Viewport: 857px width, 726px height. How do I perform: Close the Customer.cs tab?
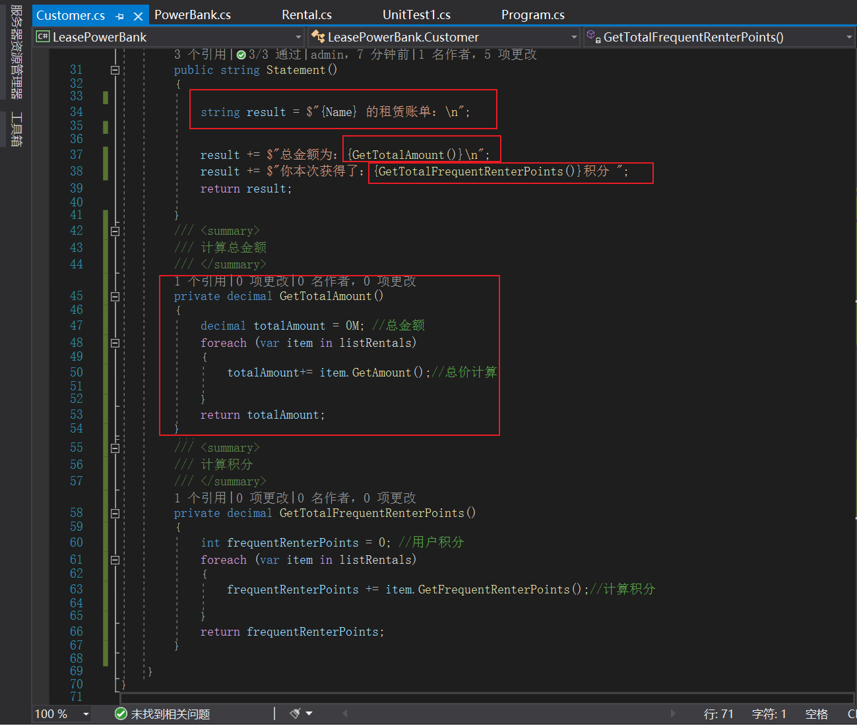138,16
